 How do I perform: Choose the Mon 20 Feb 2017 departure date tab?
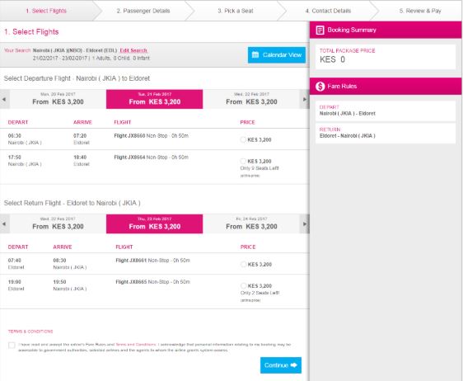coord(58,99)
